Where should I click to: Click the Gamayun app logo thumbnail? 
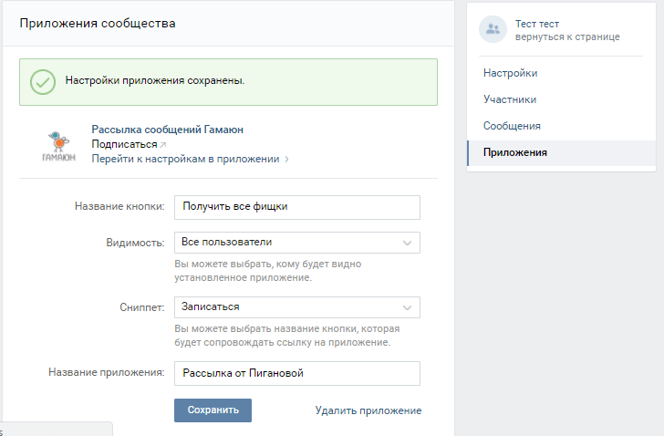59,146
